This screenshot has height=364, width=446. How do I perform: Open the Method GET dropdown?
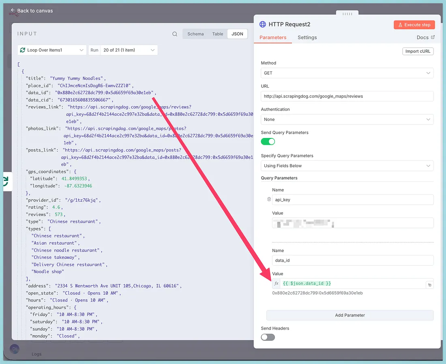(347, 73)
